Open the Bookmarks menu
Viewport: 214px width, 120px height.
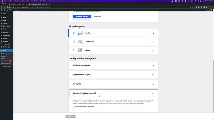click(30, 1)
